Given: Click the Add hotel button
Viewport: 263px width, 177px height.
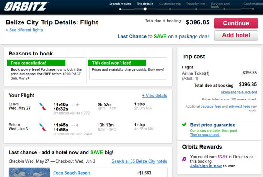Looking at the screenshot, I should tap(236, 35).
